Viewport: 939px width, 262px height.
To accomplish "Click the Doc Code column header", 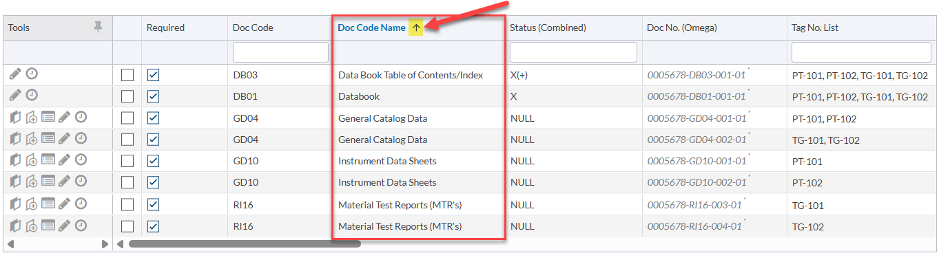I will pos(253,28).
